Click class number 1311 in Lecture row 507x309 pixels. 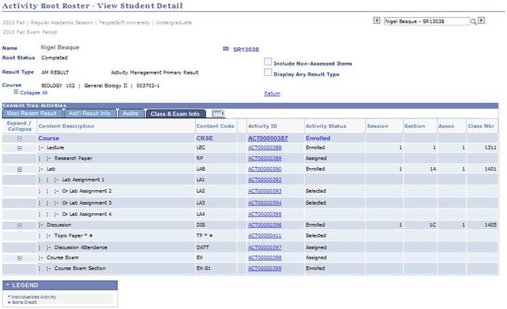tap(491, 148)
